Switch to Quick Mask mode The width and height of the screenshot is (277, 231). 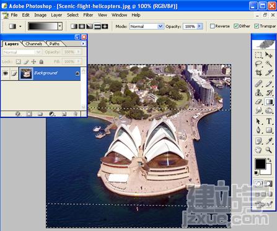click(268, 183)
